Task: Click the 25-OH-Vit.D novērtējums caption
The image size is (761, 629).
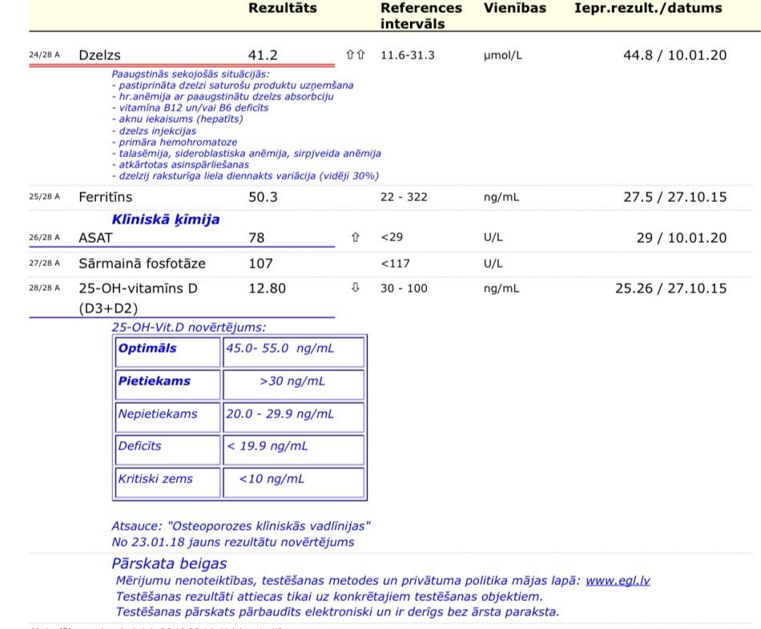Action: coord(189,327)
